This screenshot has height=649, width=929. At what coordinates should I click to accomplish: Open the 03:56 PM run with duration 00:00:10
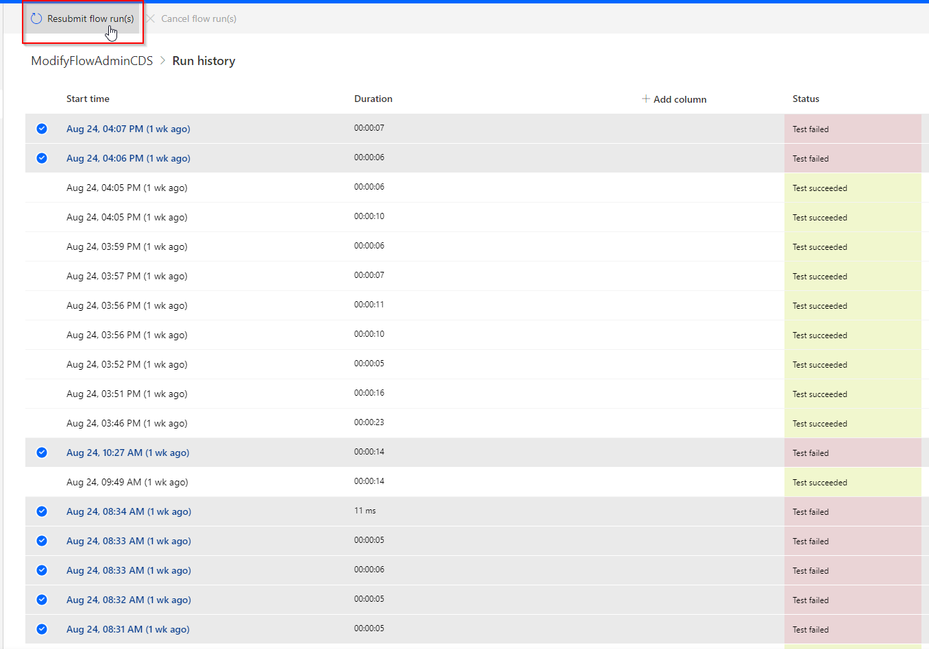(x=127, y=335)
